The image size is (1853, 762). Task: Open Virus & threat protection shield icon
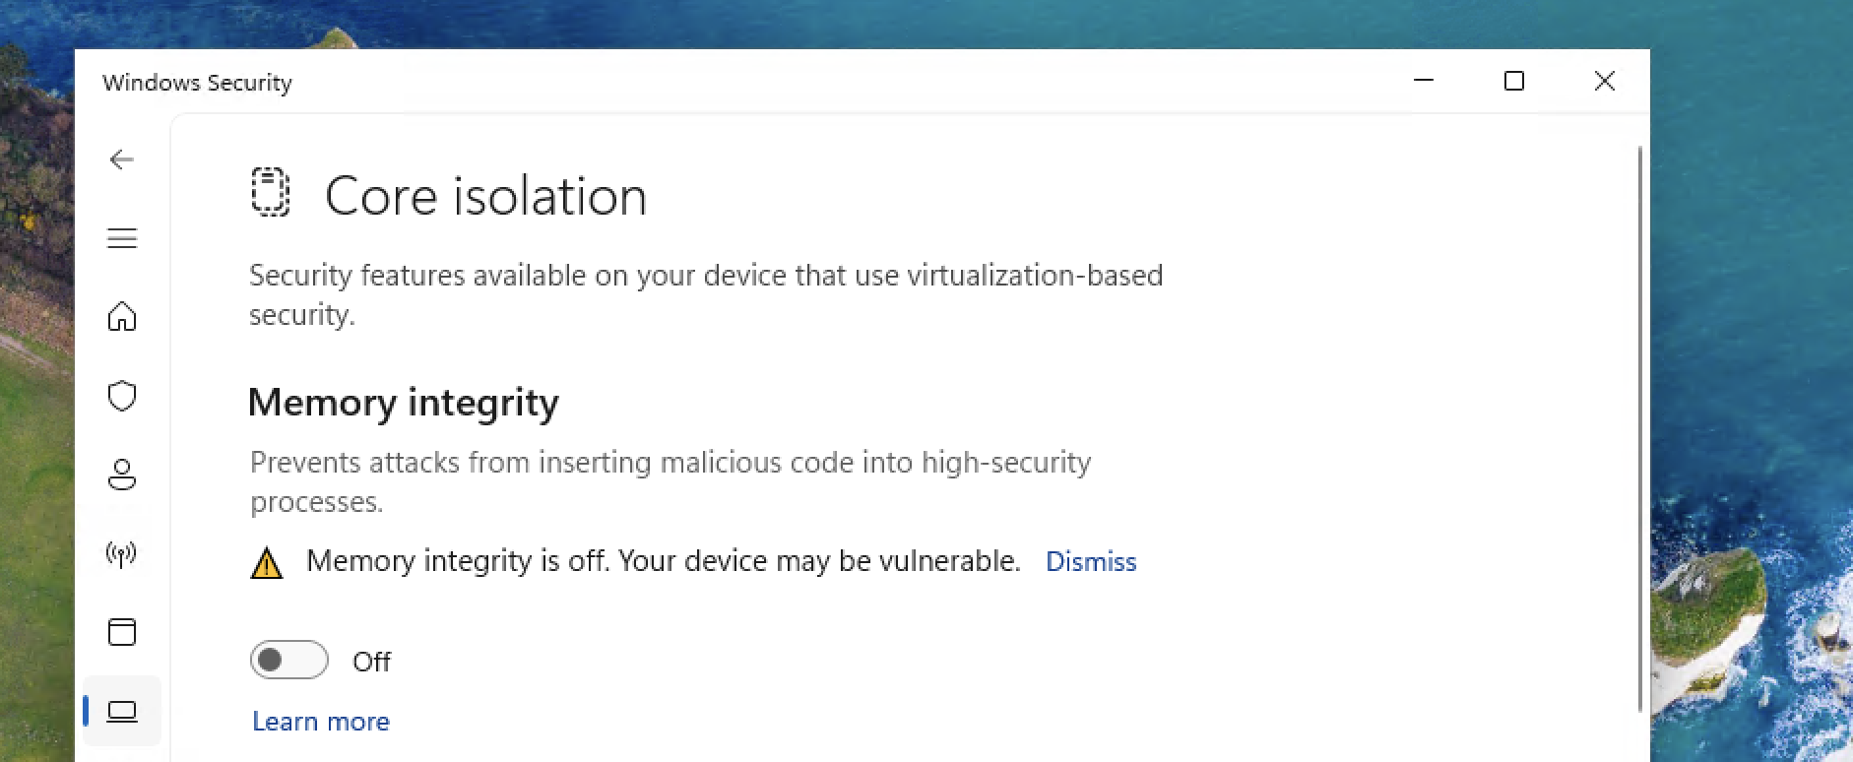tap(122, 396)
